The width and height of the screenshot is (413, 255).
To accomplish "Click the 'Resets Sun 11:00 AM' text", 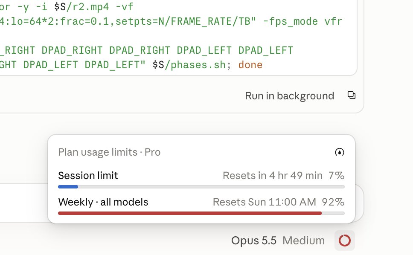I will (264, 202).
